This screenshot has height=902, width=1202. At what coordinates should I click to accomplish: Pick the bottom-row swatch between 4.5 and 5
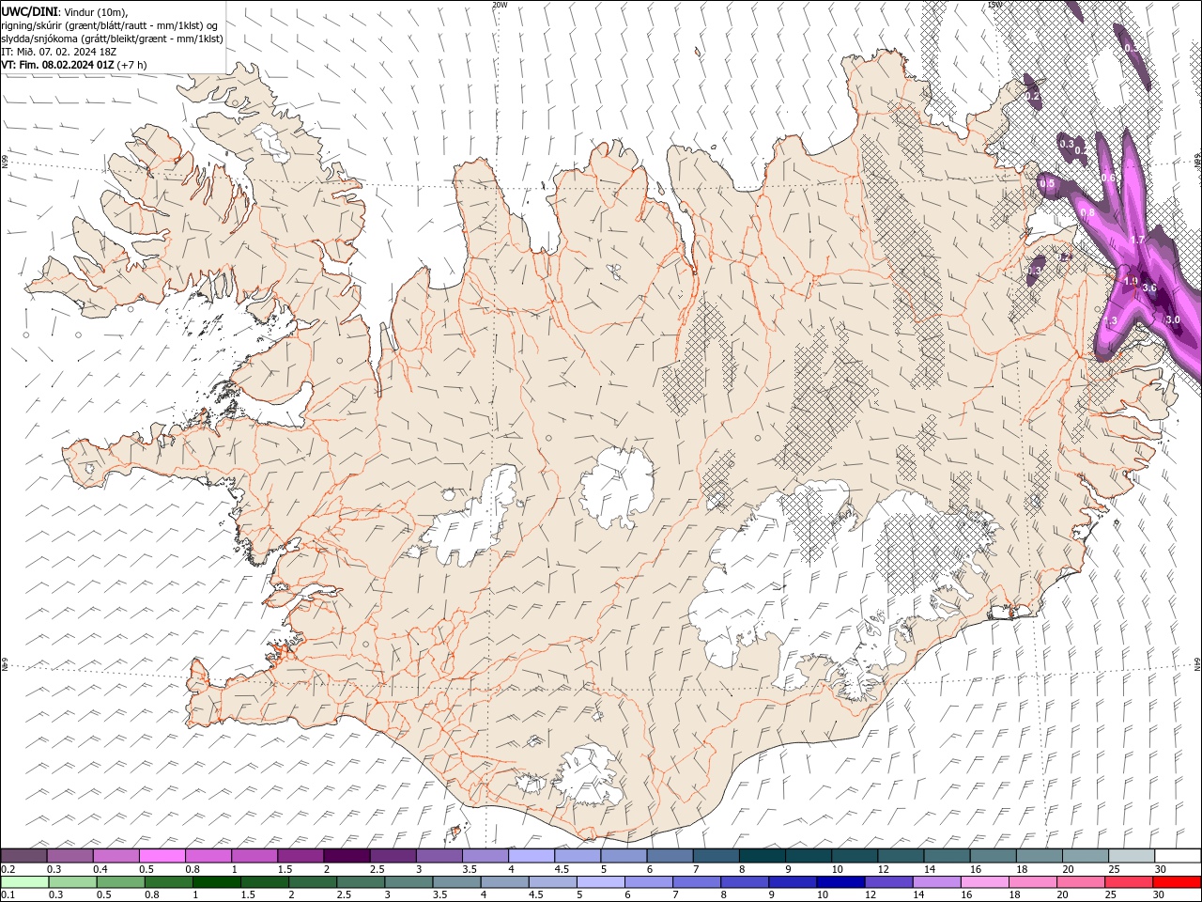pos(552,881)
